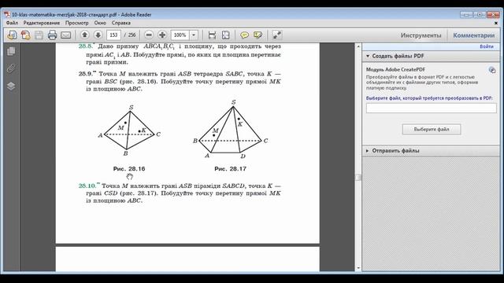This screenshot has width=504, height=283.
Task: Open the zoom percentage dropdown arrow
Action: (x=194, y=35)
